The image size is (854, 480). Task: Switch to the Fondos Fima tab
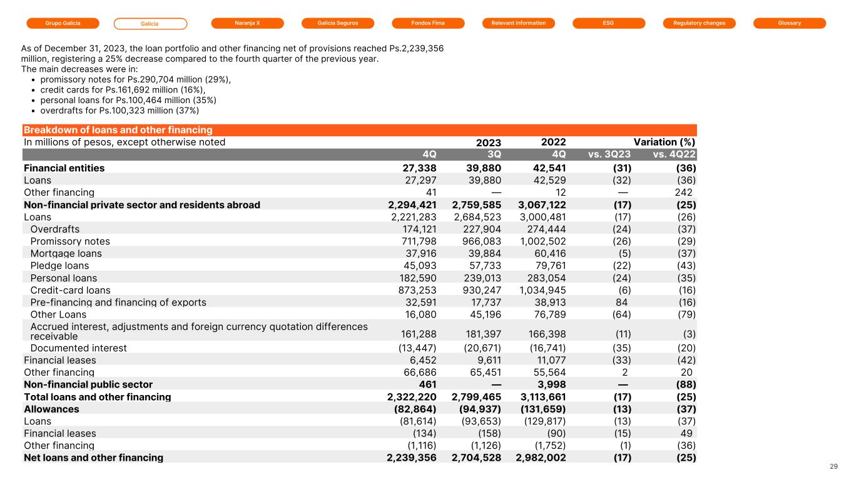[x=429, y=23]
